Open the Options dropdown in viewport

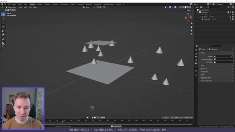[x=189, y=10]
